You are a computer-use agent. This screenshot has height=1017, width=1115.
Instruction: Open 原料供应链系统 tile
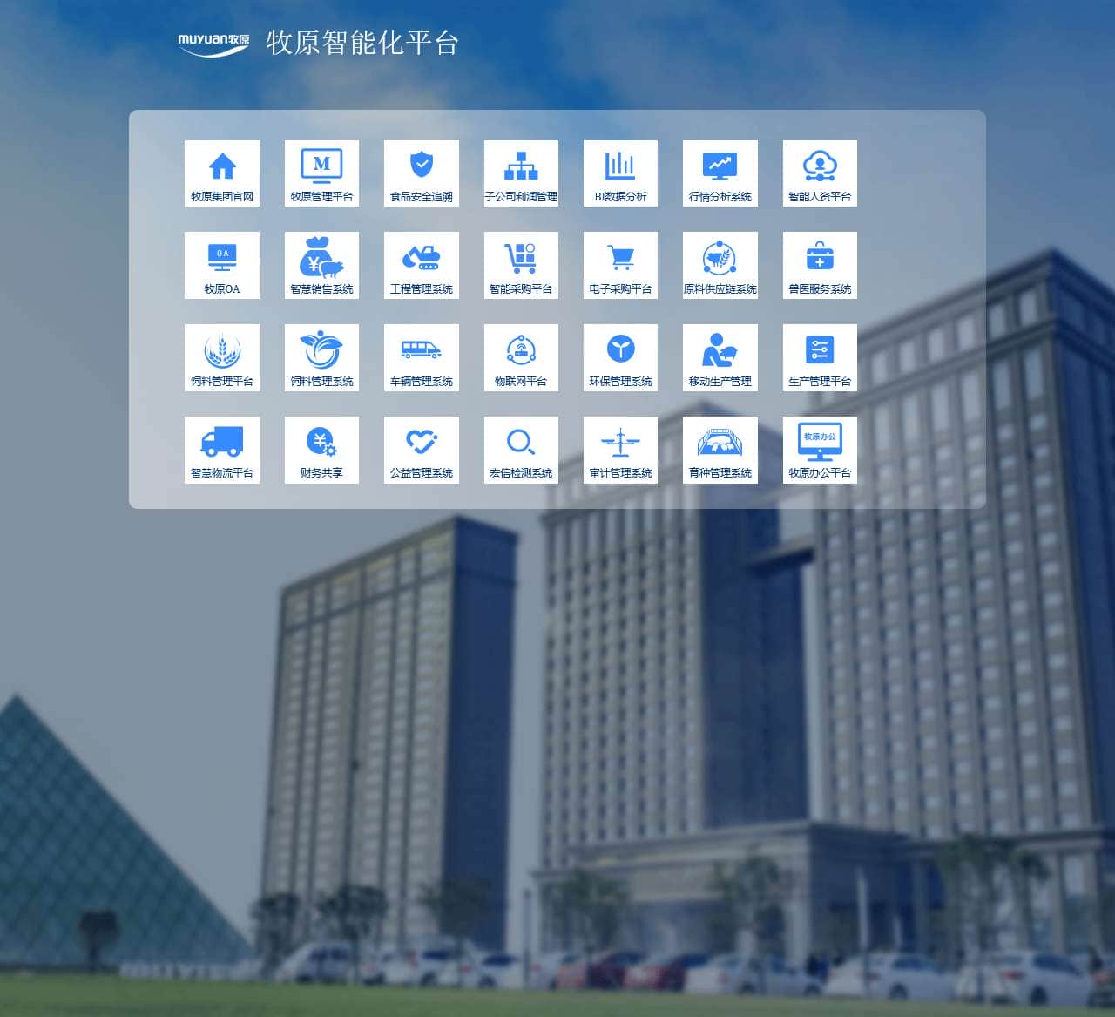point(720,265)
